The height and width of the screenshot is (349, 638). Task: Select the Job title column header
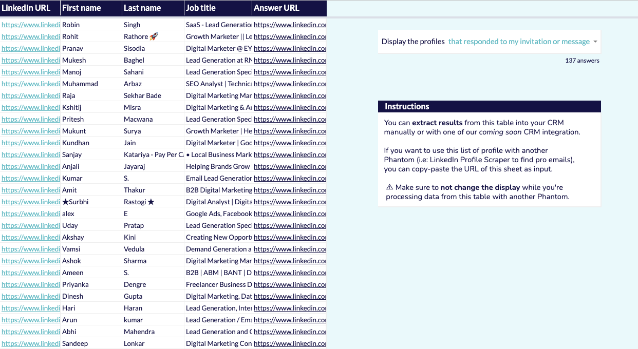(x=218, y=8)
